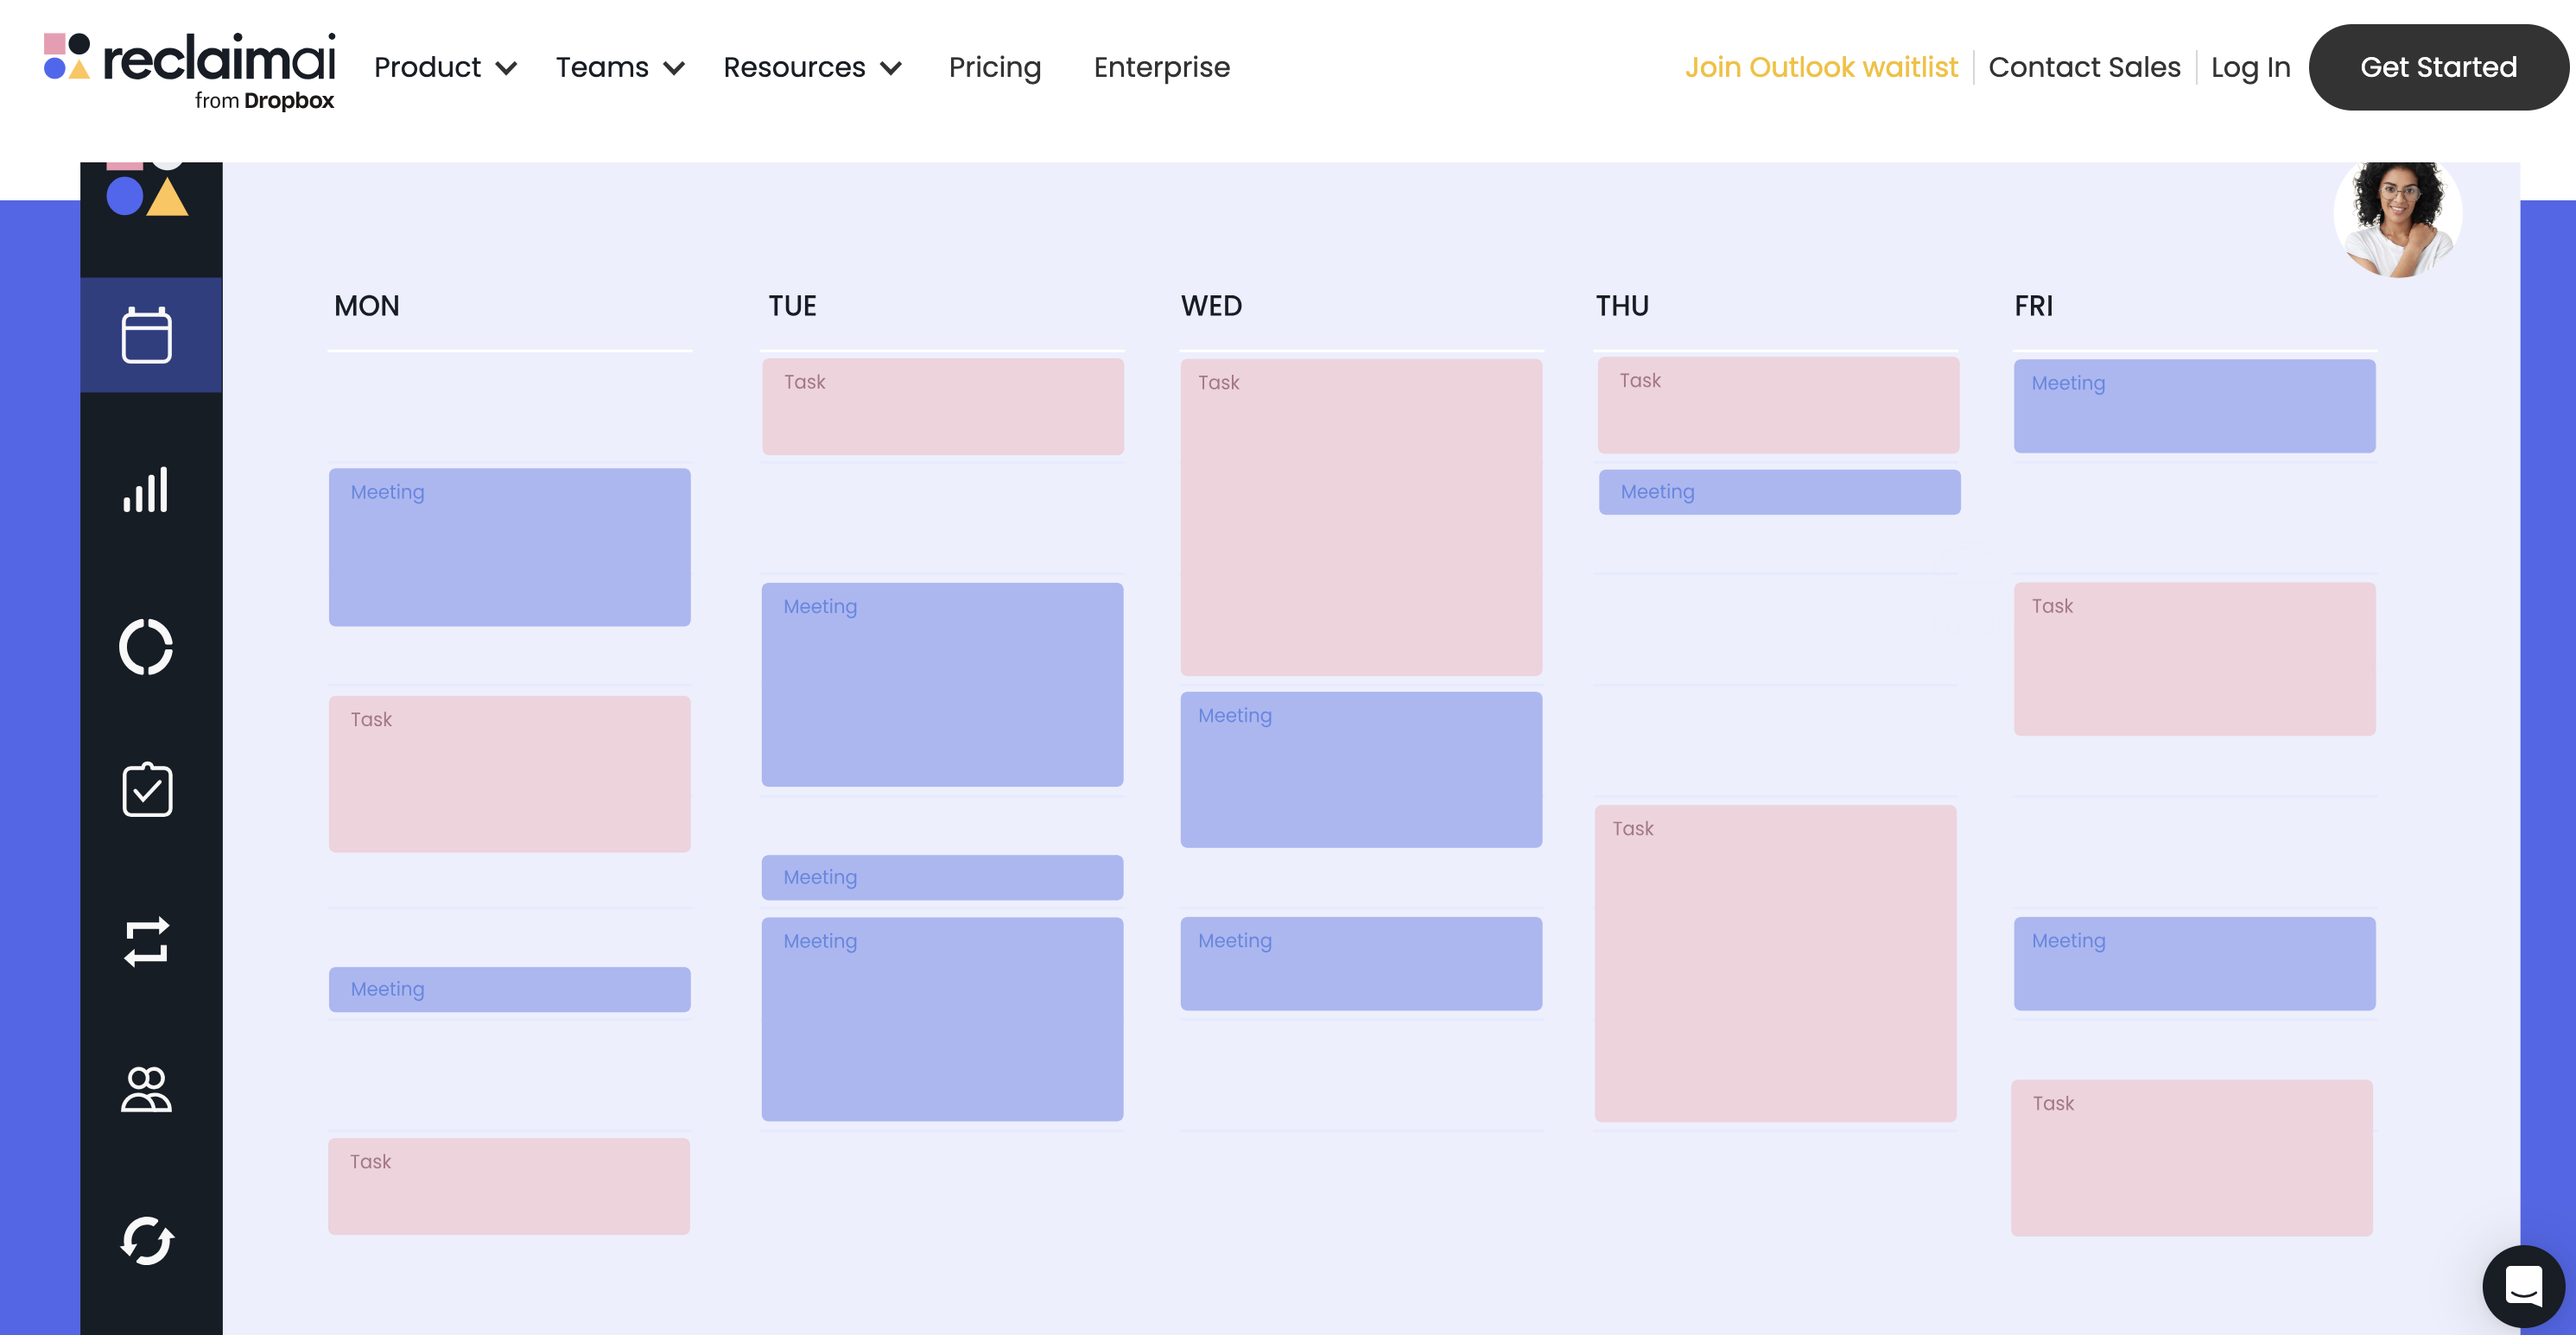The height and width of the screenshot is (1335, 2576).
Task: Click the calendar icon in the sidebar
Action: pos(147,335)
